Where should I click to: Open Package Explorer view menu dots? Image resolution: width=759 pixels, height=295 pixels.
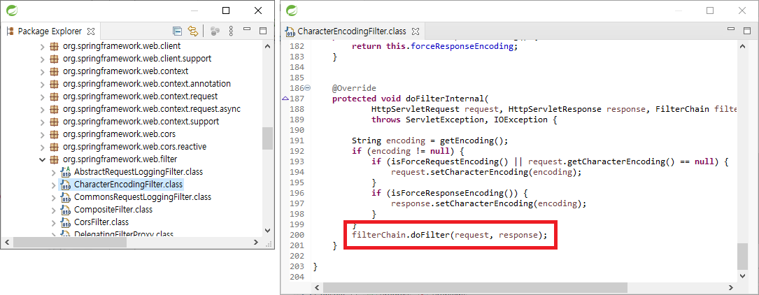pyautogui.click(x=231, y=31)
